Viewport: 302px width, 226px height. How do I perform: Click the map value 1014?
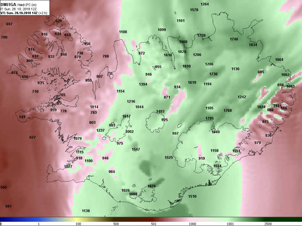click(x=94, y=107)
